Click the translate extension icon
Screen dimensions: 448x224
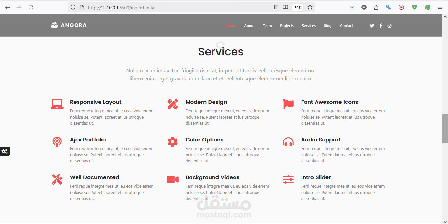tap(388, 7)
